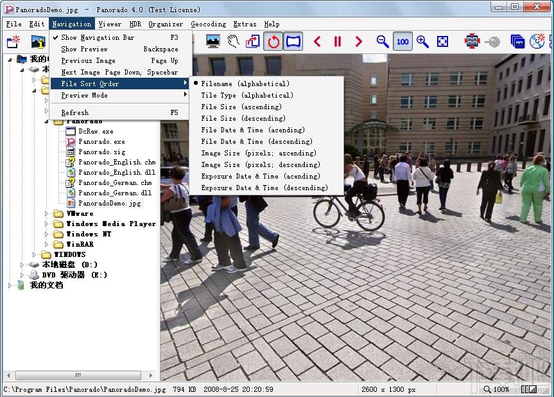Select the hand pan tool icon

(233, 42)
